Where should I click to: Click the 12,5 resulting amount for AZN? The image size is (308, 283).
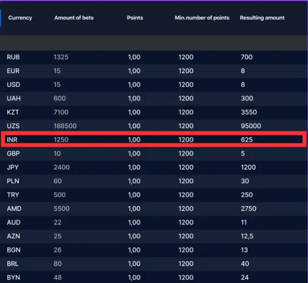(x=248, y=236)
